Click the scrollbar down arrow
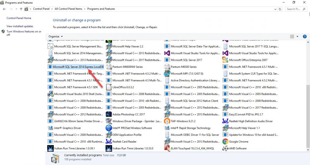Screen dimensions: 310x165 pyautogui.click(x=308, y=150)
